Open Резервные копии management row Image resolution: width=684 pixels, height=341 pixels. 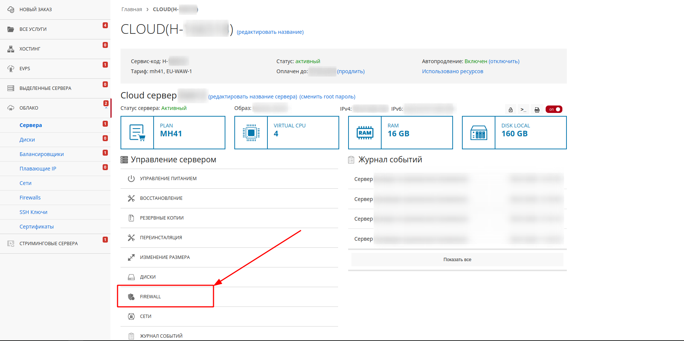(229, 218)
